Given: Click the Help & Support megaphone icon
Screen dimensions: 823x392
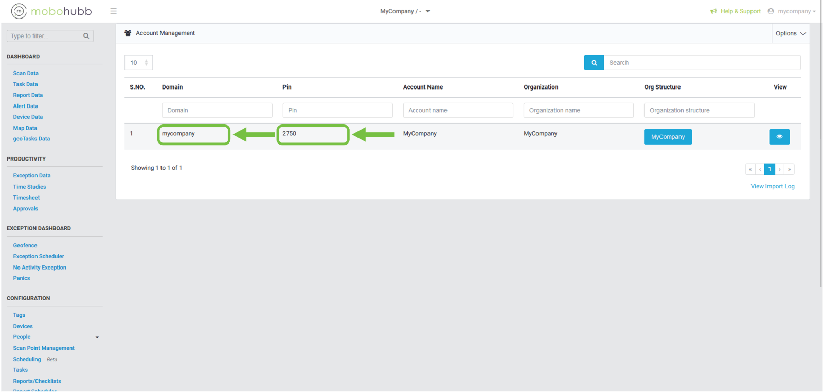Looking at the screenshot, I should [x=713, y=11].
